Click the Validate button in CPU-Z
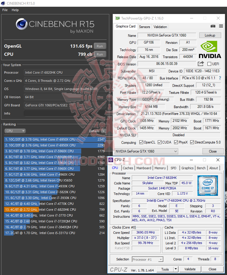This screenshot has height=275, width=227. [x=190, y=269]
